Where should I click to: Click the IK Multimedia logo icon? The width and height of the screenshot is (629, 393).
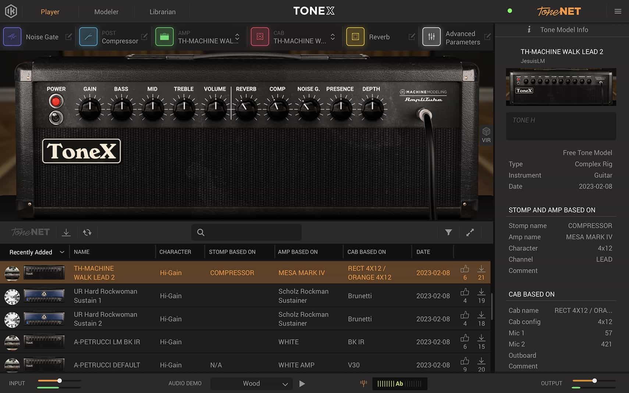(x=11, y=11)
